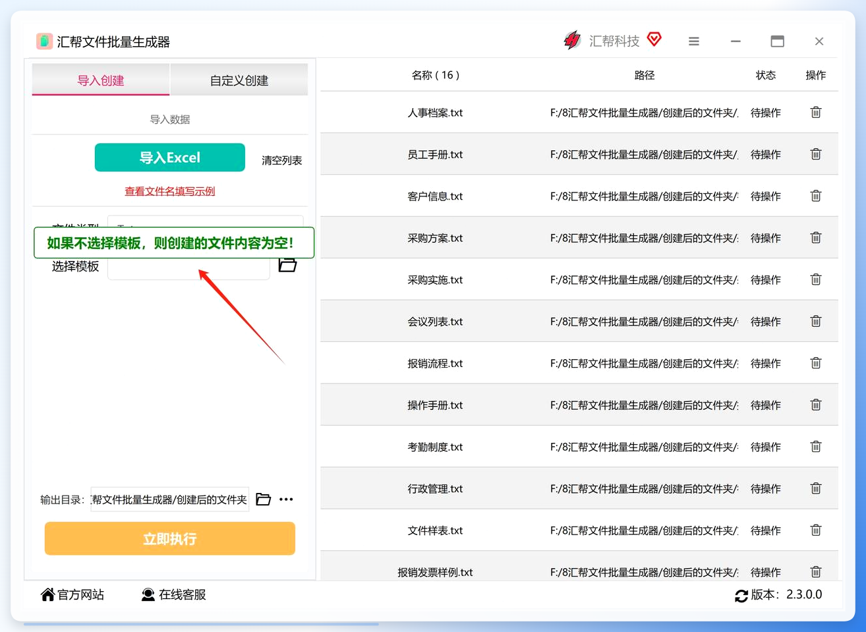Click the red heart diamond VIP icon
This screenshot has width=866, height=632.
tap(654, 40)
